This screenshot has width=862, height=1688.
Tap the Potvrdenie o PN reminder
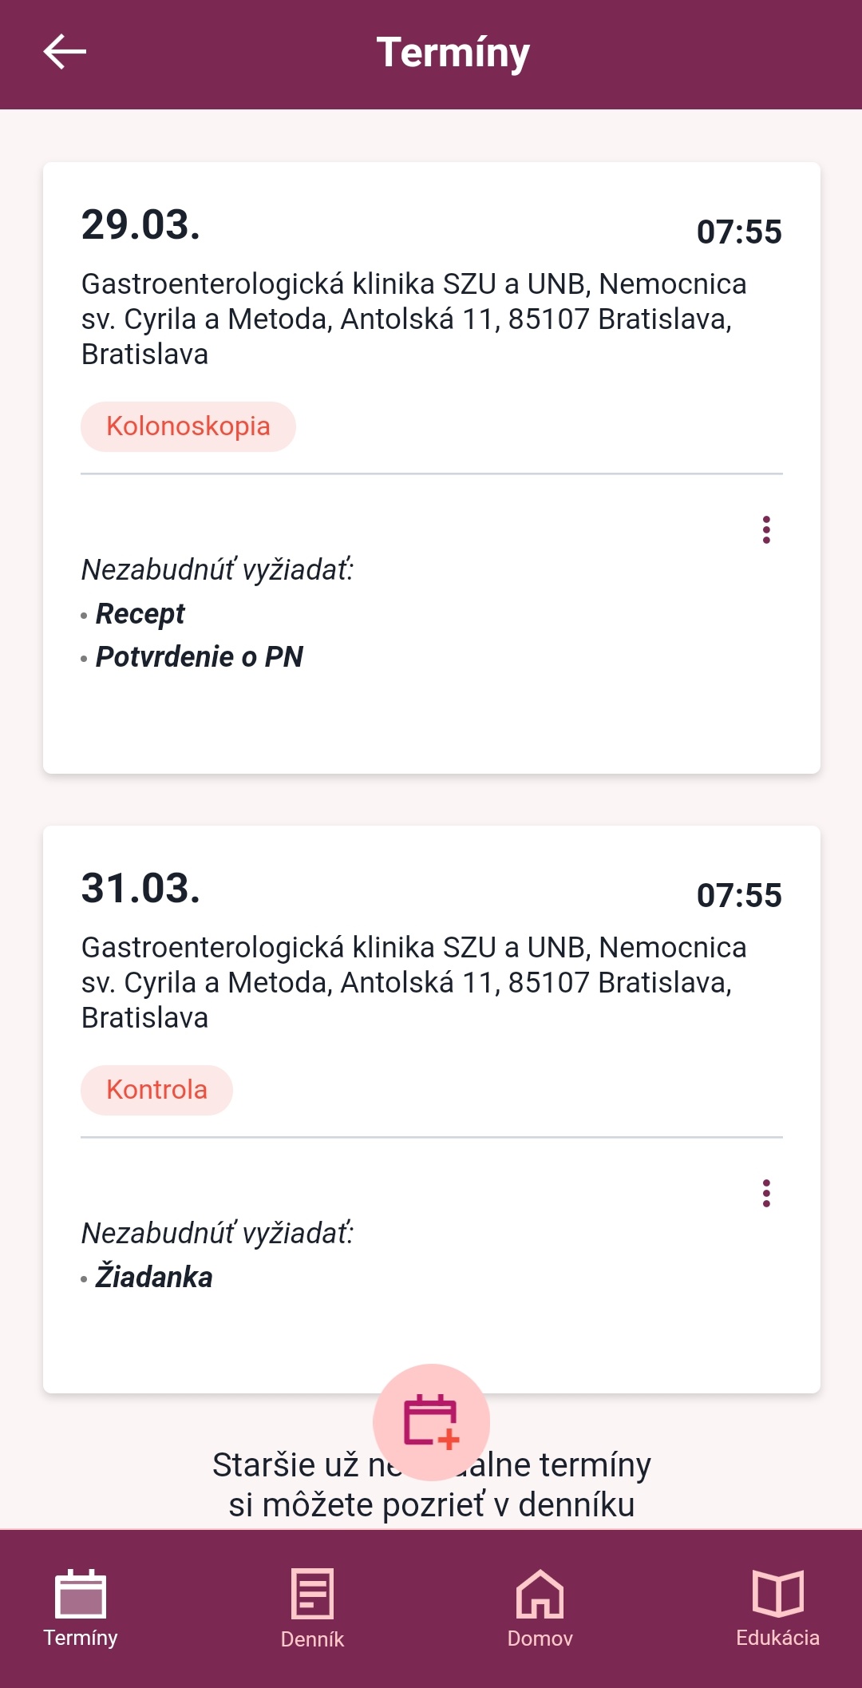tap(200, 657)
